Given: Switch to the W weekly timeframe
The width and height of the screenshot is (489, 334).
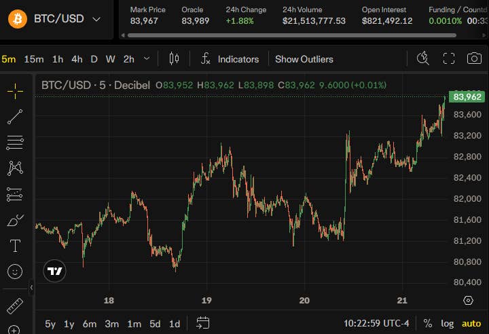Looking at the screenshot, I should click(111, 59).
